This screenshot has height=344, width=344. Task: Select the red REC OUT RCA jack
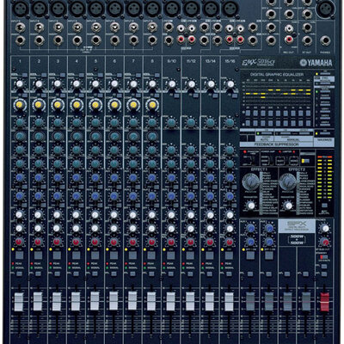(x=289, y=40)
